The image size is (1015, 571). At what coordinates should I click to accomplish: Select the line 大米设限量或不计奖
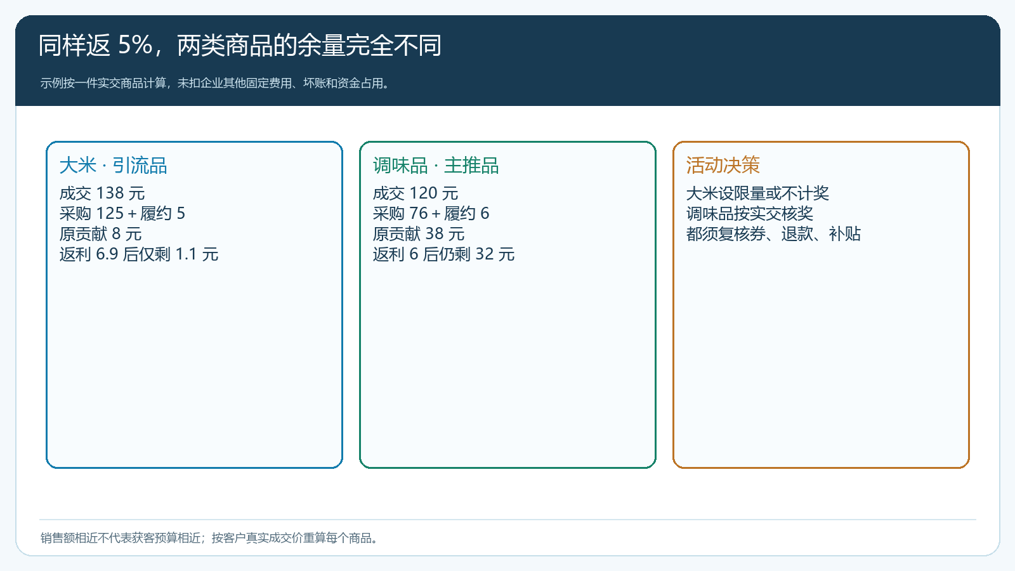(x=757, y=193)
